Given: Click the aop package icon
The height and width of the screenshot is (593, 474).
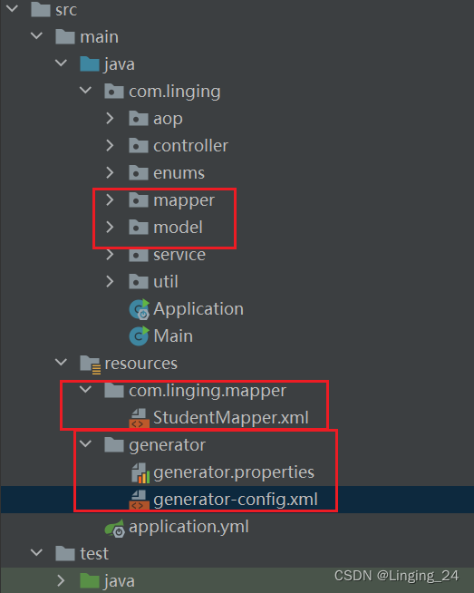Looking at the screenshot, I should [139, 119].
